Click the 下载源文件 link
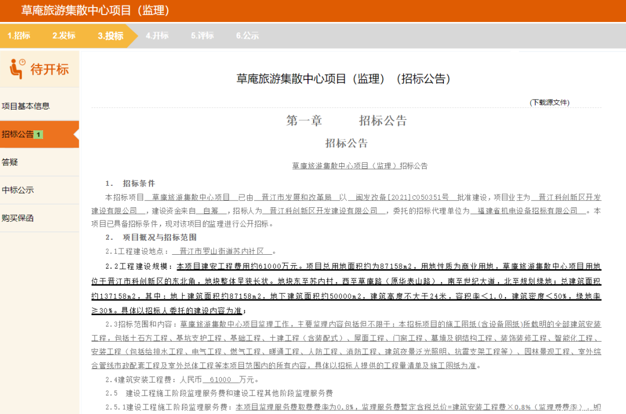Screen dimensions: 626x414 (x=549, y=102)
